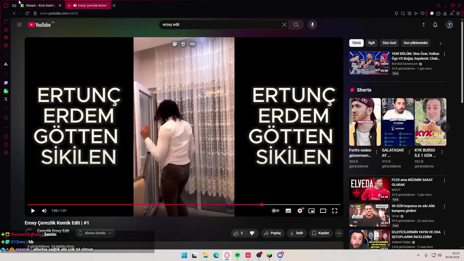464x261 pixels.
Task: Go back to previous page
Action: point(14,13)
